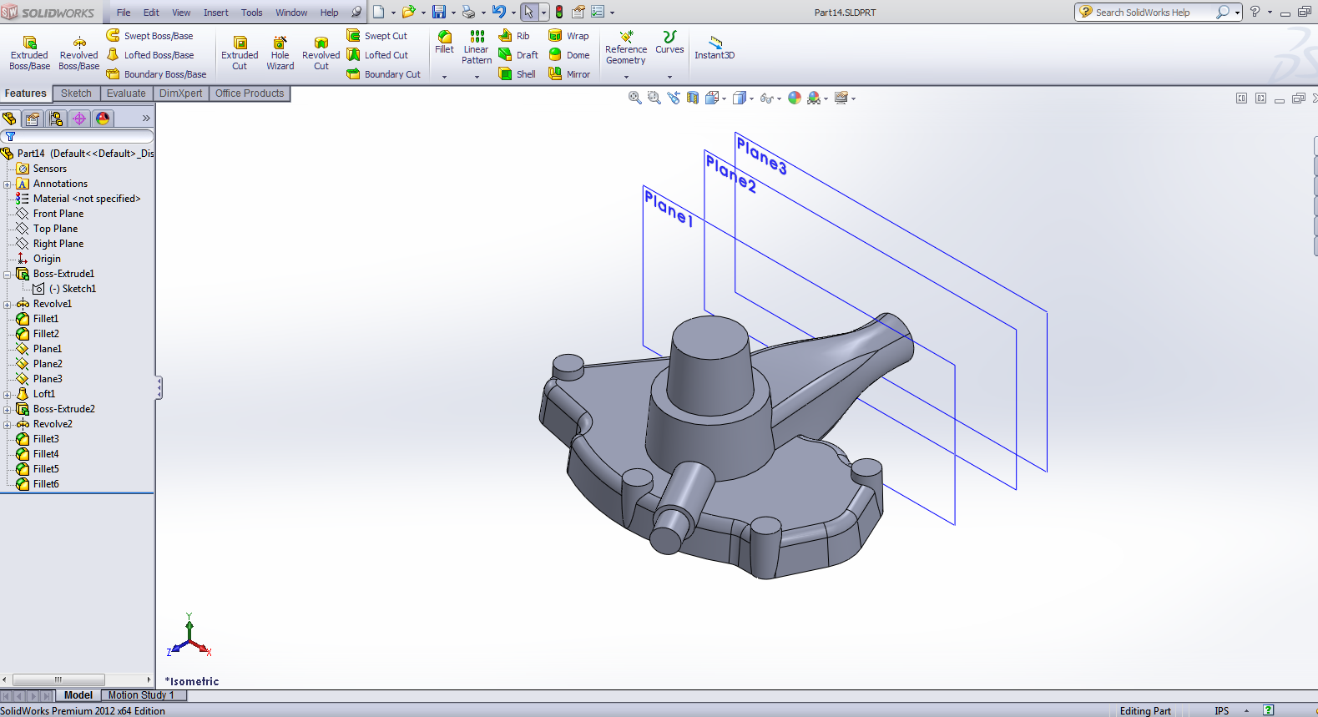Select the Revolved Boss/Base tool

point(78,53)
